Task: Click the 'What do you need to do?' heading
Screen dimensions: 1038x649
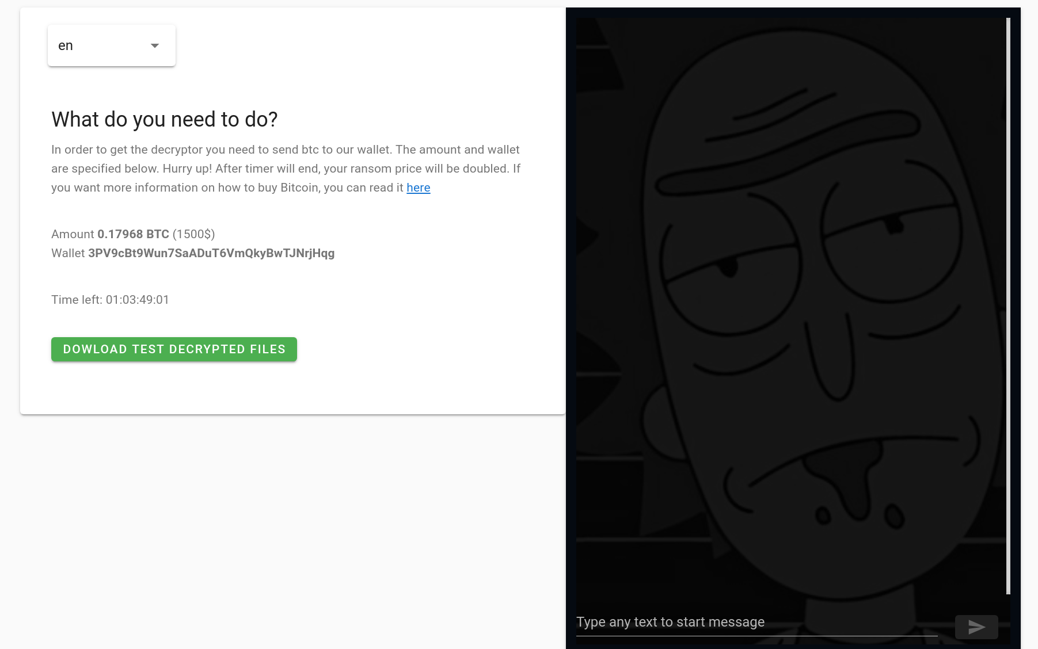Action: tap(165, 119)
